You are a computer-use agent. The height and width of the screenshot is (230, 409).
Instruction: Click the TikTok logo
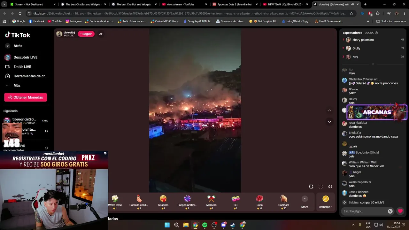point(18,35)
